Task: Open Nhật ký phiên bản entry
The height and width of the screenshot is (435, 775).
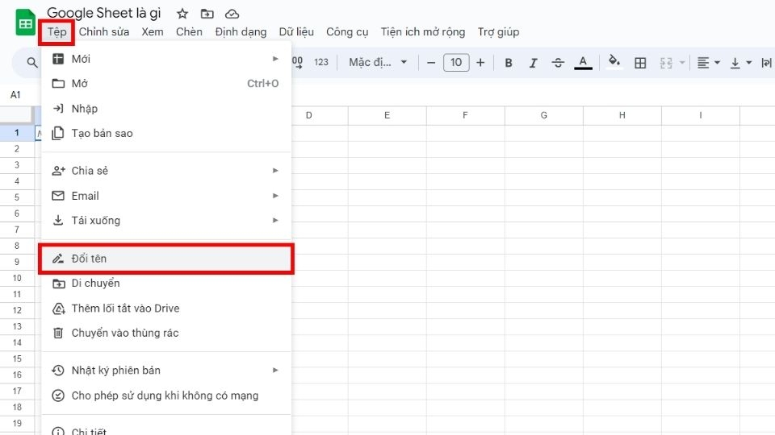Action: click(x=166, y=371)
